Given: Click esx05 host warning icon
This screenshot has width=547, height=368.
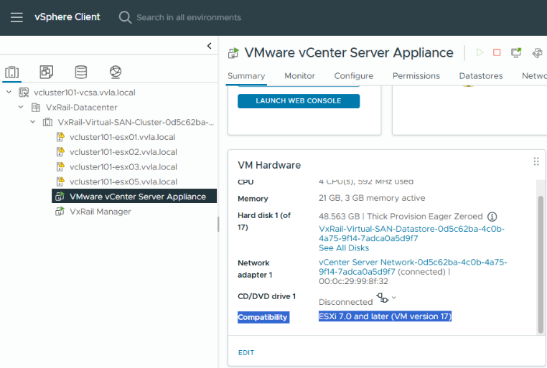Looking at the screenshot, I should coord(60,181).
